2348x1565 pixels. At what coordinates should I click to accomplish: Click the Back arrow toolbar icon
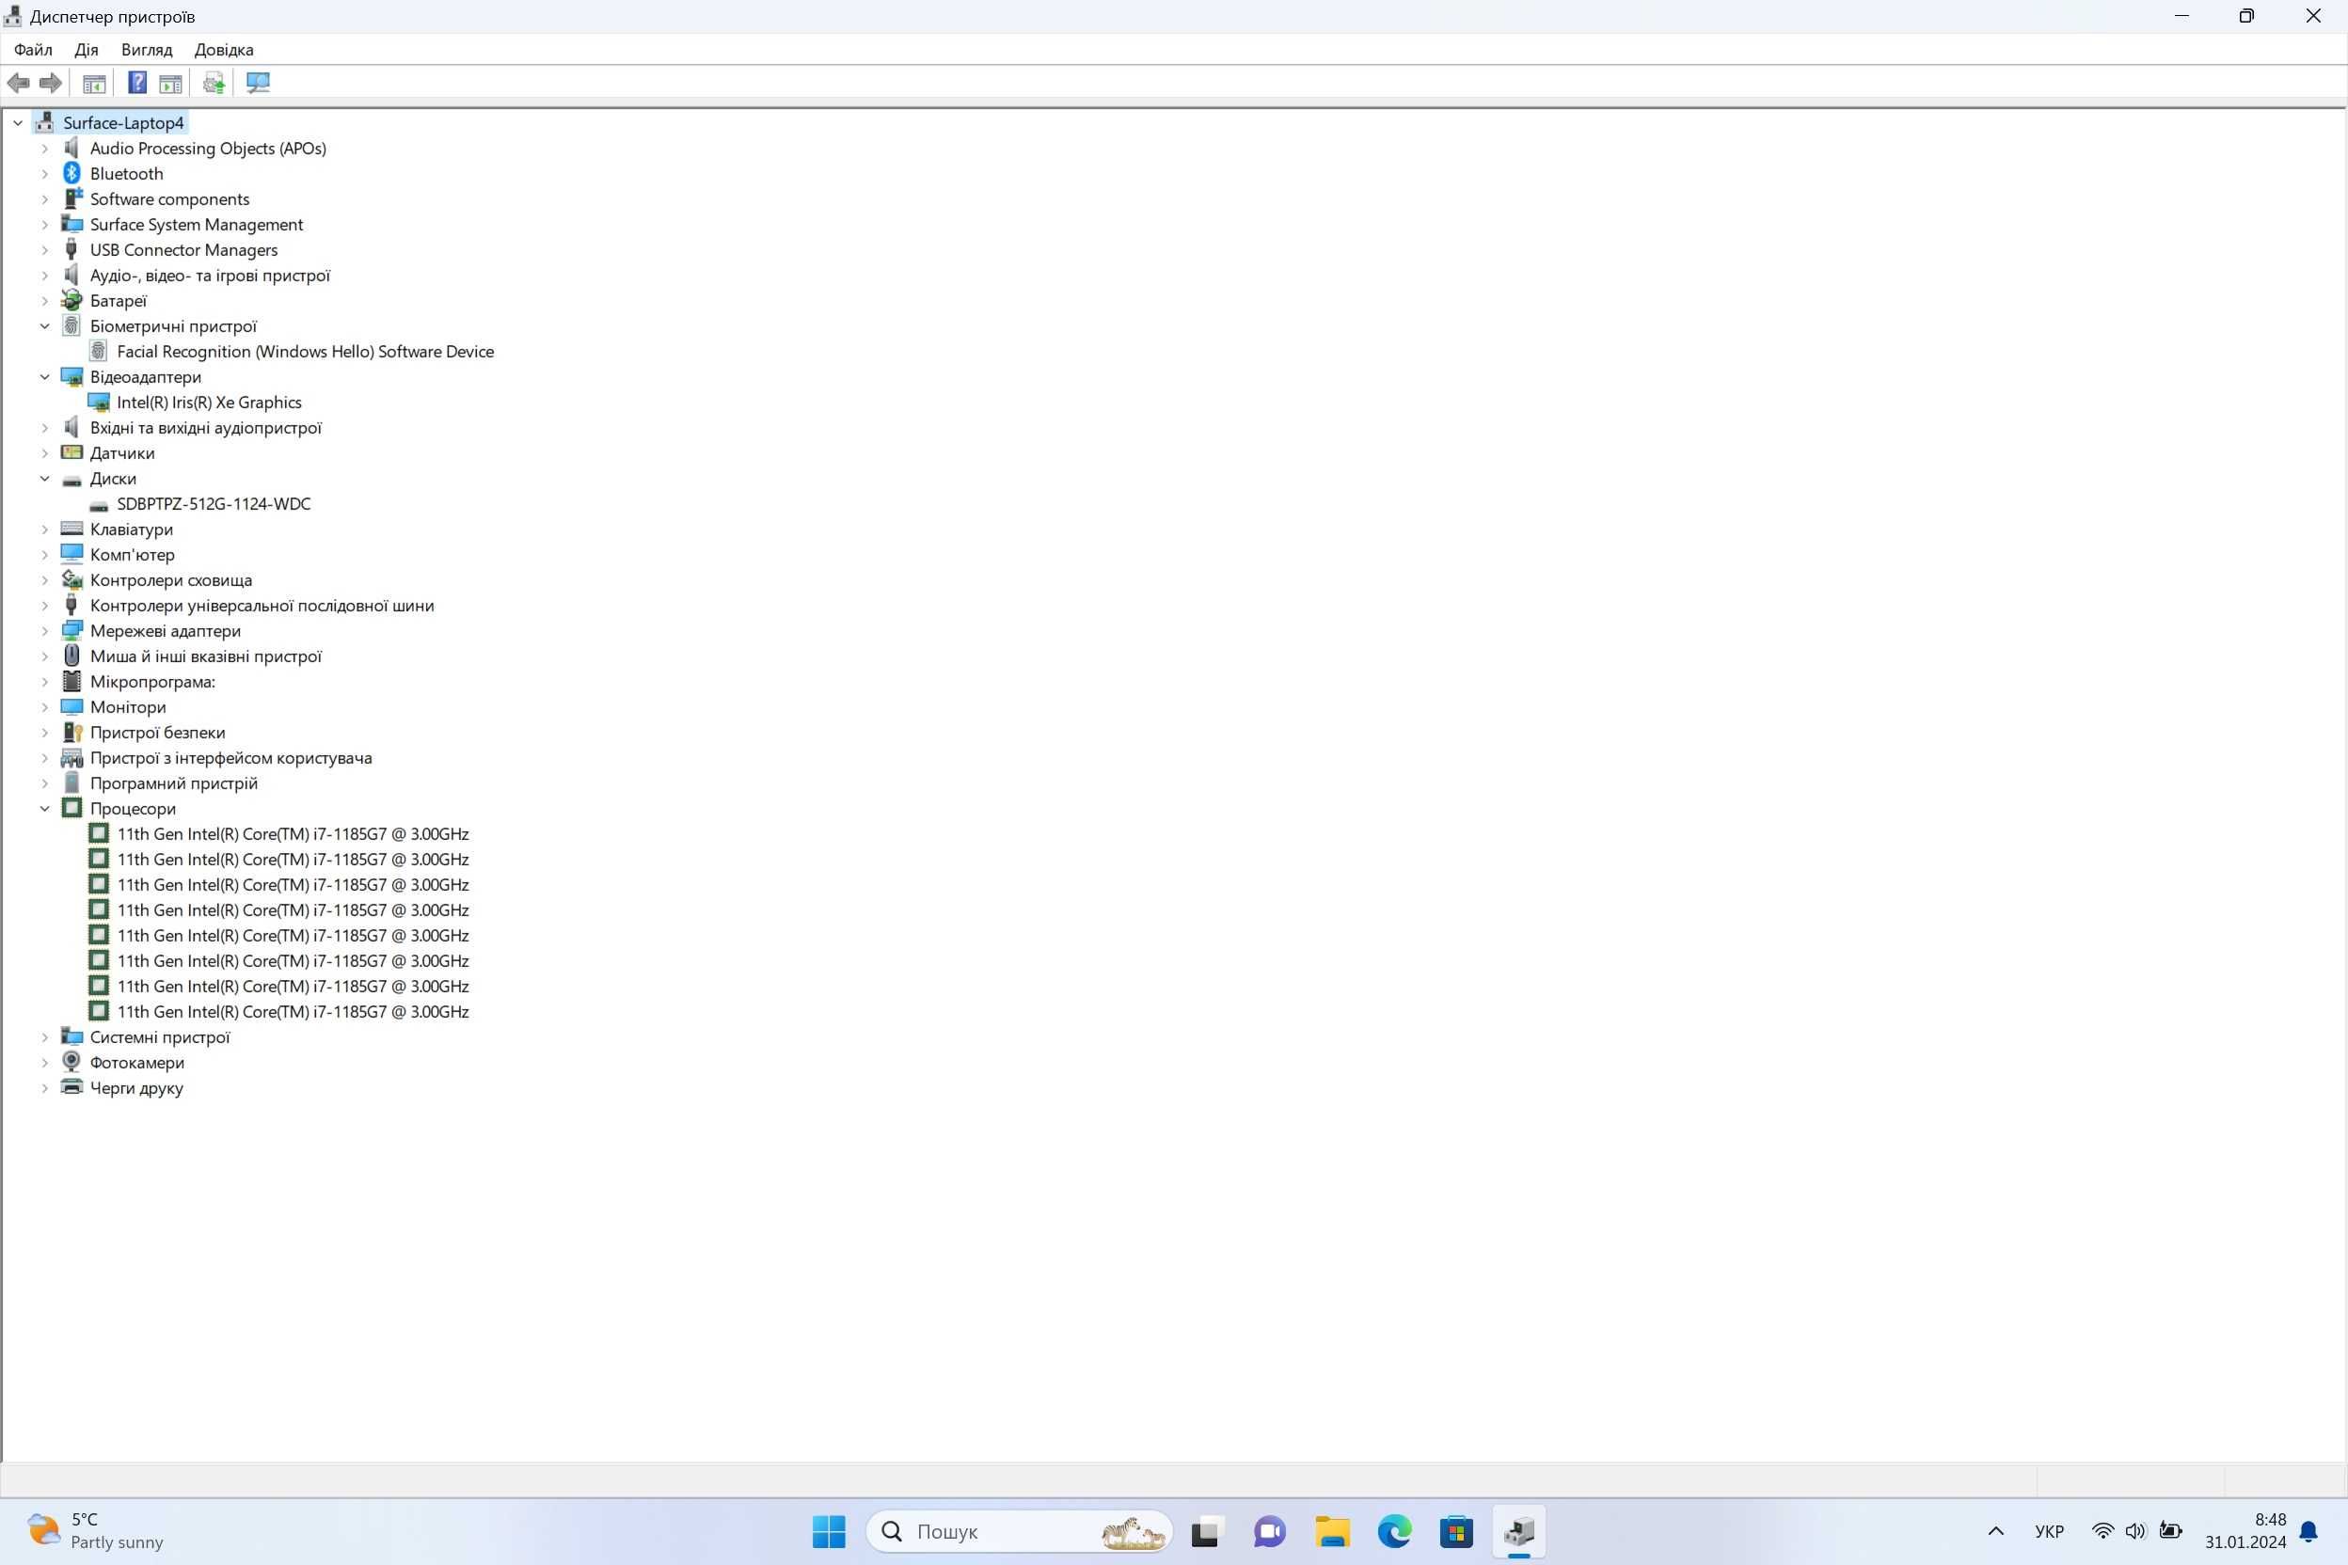[18, 83]
